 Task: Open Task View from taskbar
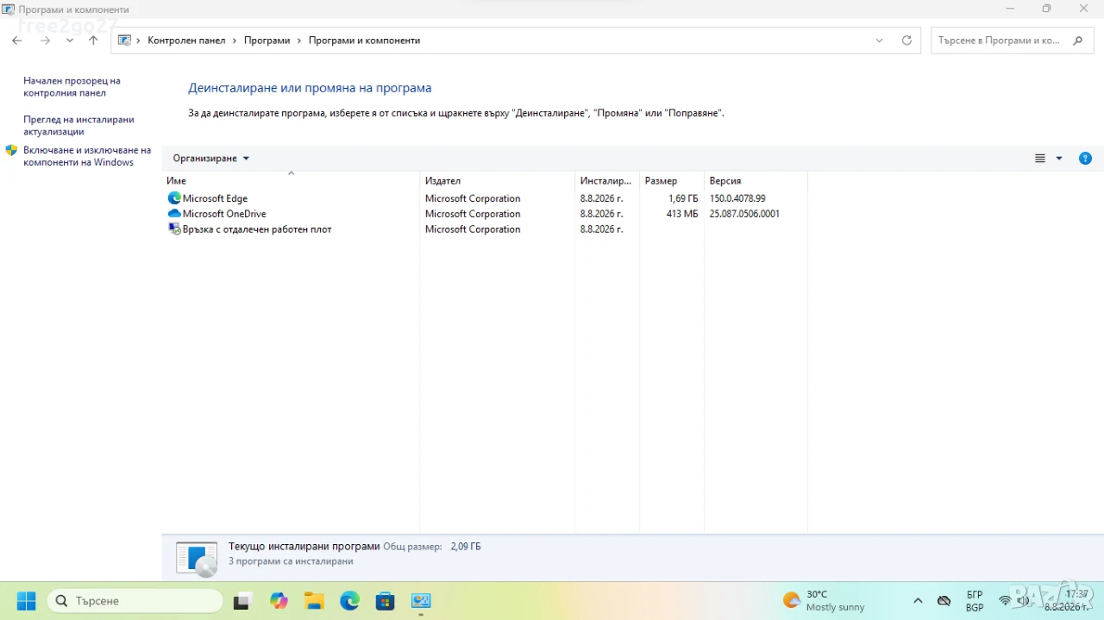click(x=242, y=601)
